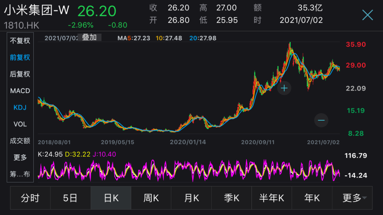Viewport: 383px width, 215px height.
Task: Select 后复权 price adjustment option
Action: coord(20,74)
